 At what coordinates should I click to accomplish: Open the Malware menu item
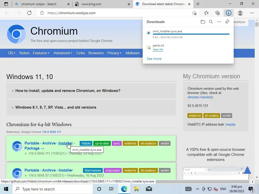[133, 53]
